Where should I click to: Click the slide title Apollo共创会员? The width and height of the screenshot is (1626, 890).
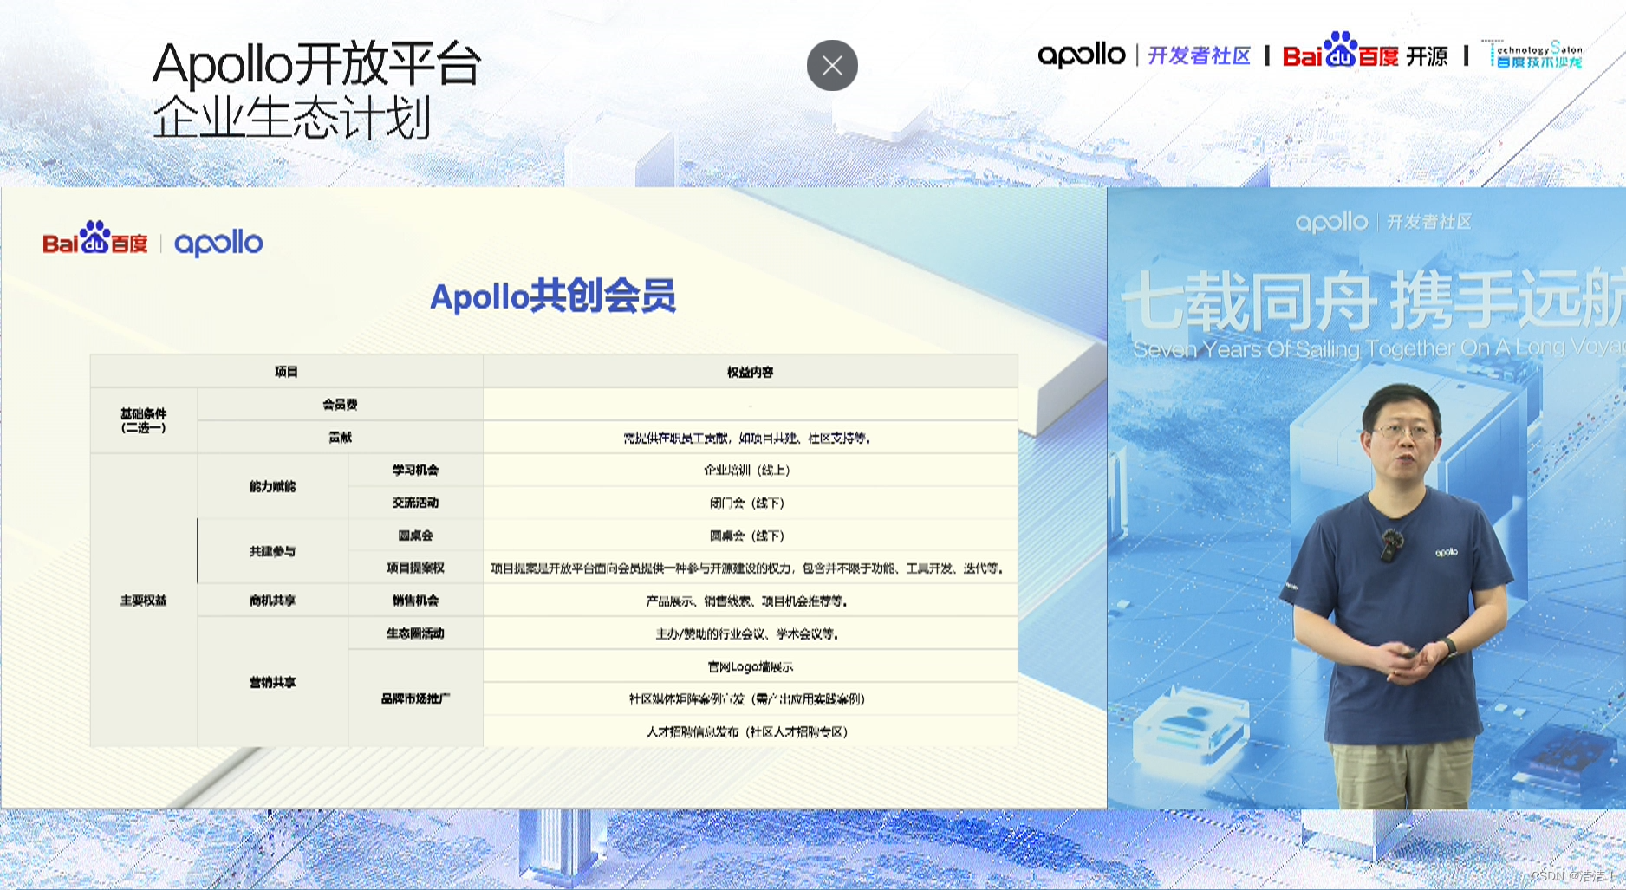coord(553,296)
